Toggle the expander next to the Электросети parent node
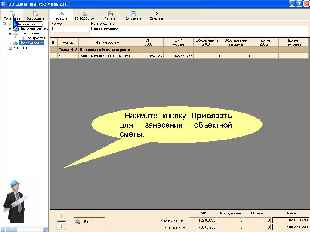 (x=10, y=34)
